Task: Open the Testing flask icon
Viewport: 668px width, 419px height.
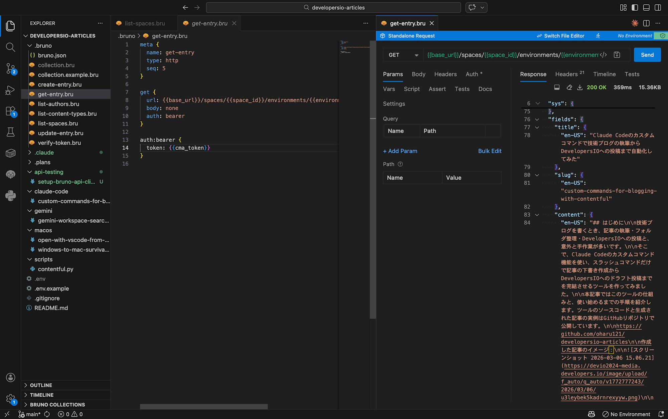Action: tap(10, 132)
